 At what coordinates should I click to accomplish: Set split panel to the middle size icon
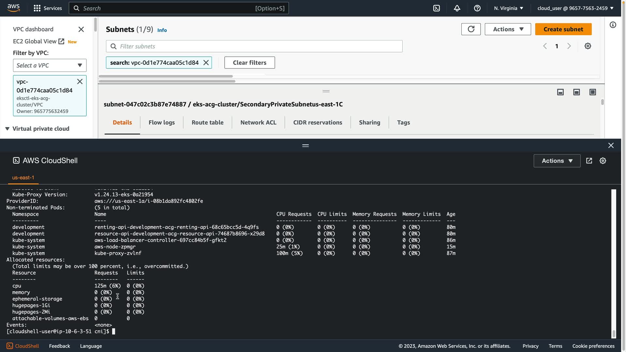coord(576,92)
